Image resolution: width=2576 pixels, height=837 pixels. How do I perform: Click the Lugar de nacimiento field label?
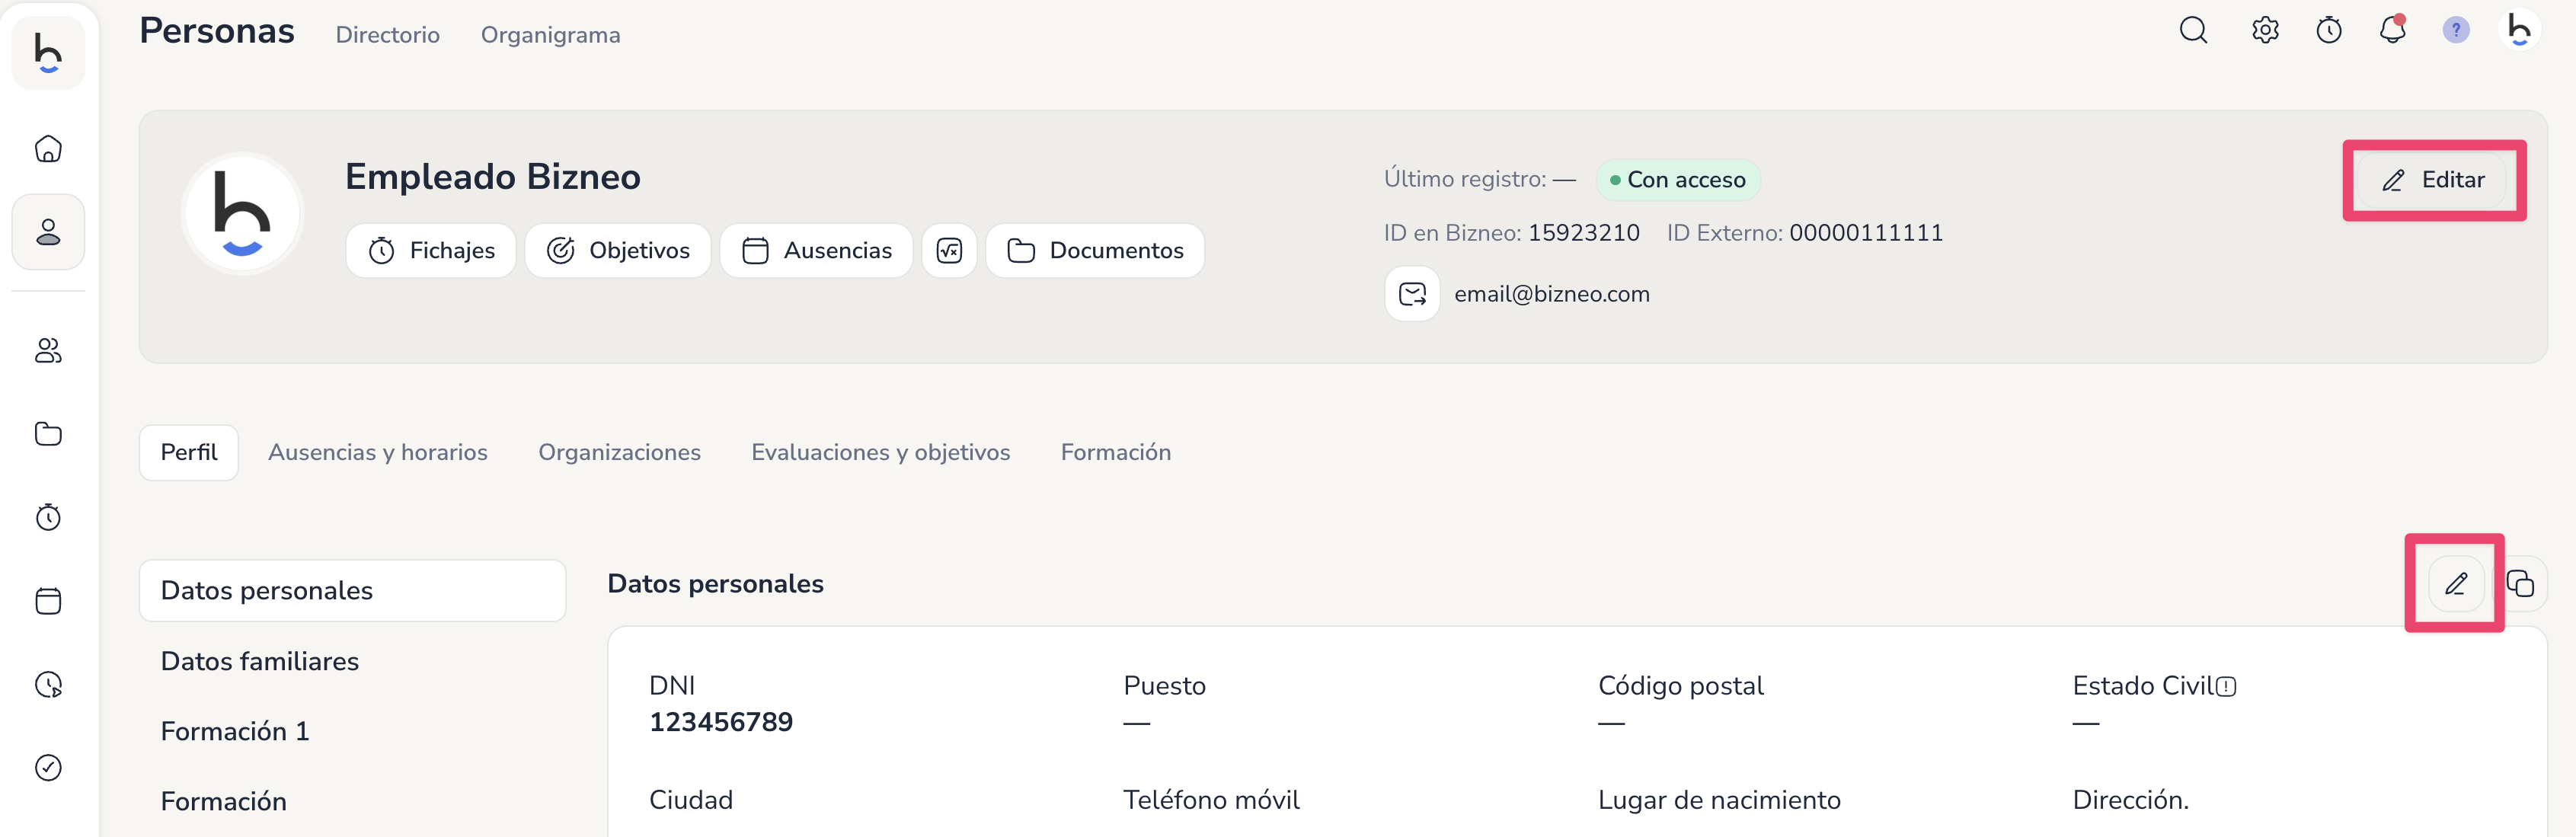[1719, 800]
